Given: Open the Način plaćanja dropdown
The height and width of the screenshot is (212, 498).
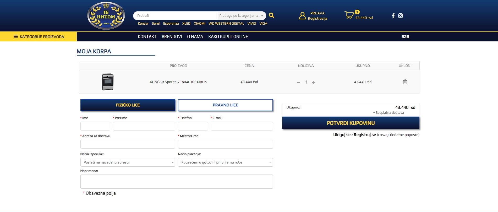Looking at the screenshot, I should tap(225, 162).
